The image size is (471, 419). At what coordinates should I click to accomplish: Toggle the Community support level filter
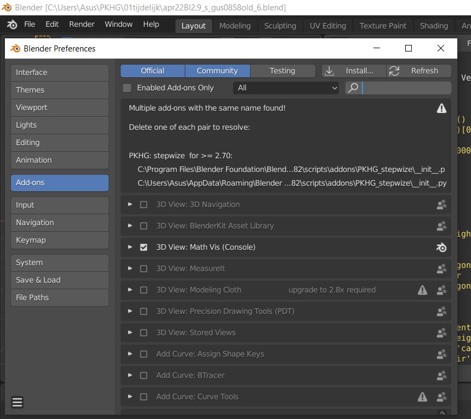[x=218, y=71]
